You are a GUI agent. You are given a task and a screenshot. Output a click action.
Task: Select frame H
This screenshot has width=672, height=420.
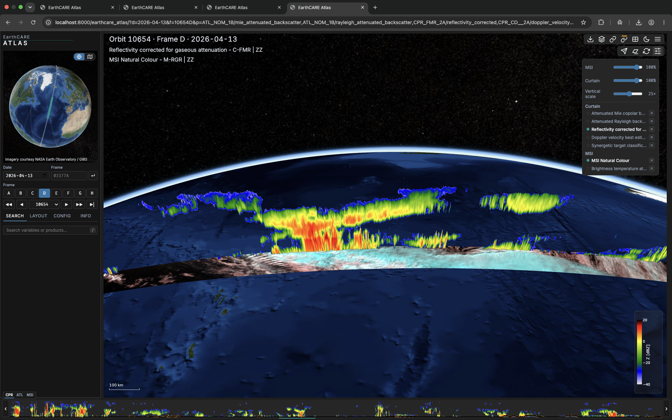point(92,193)
